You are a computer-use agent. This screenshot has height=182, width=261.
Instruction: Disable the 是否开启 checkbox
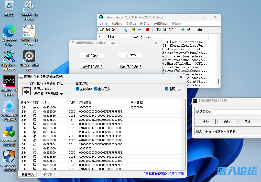[167, 89]
